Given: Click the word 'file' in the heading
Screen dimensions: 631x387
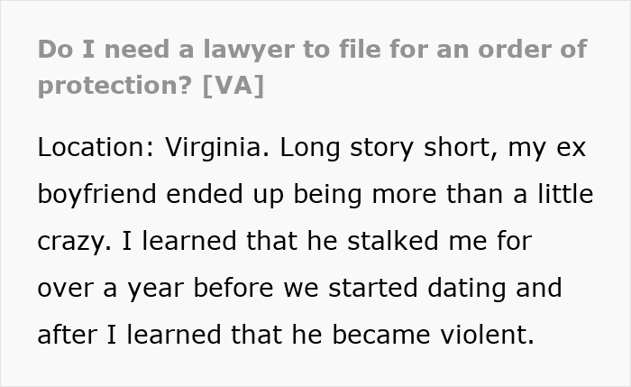Looking at the screenshot, I should (x=360, y=49).
